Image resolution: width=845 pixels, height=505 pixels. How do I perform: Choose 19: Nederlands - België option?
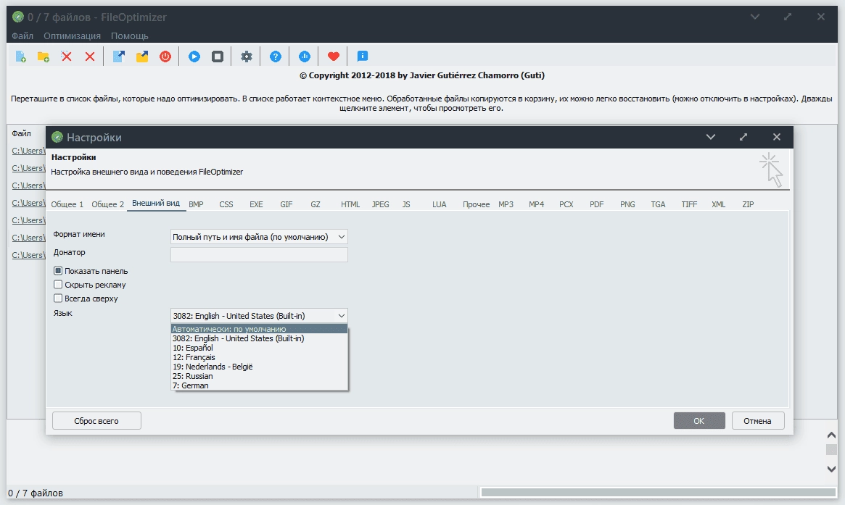point(259,367)
